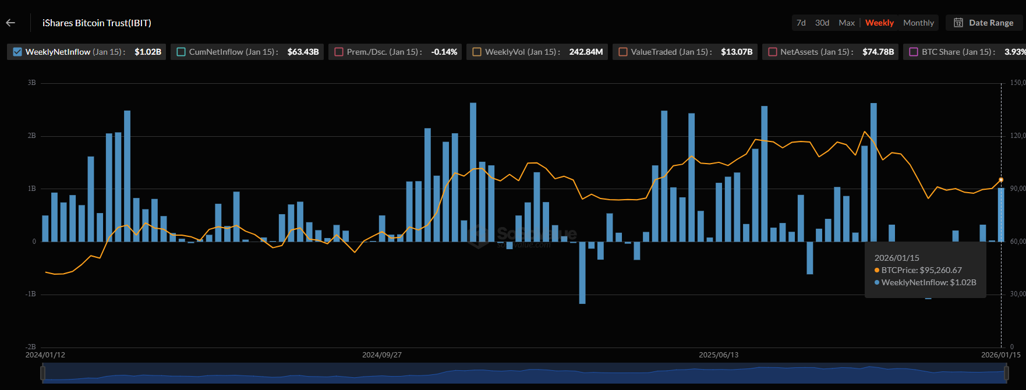Click the 2024/09/27 x-axis date label
Viewport: 1026px width, 390px height.
(382, 354)
